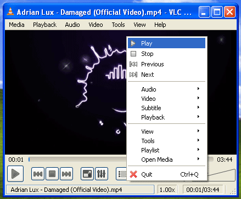The height and width of the screenshot is (199, 241).
Task: Select Stop in the context menu
Action: click(166, 54)
